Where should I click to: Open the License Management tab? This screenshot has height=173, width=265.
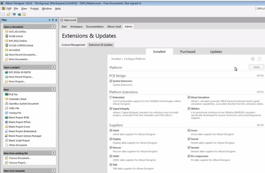(73, 45)
